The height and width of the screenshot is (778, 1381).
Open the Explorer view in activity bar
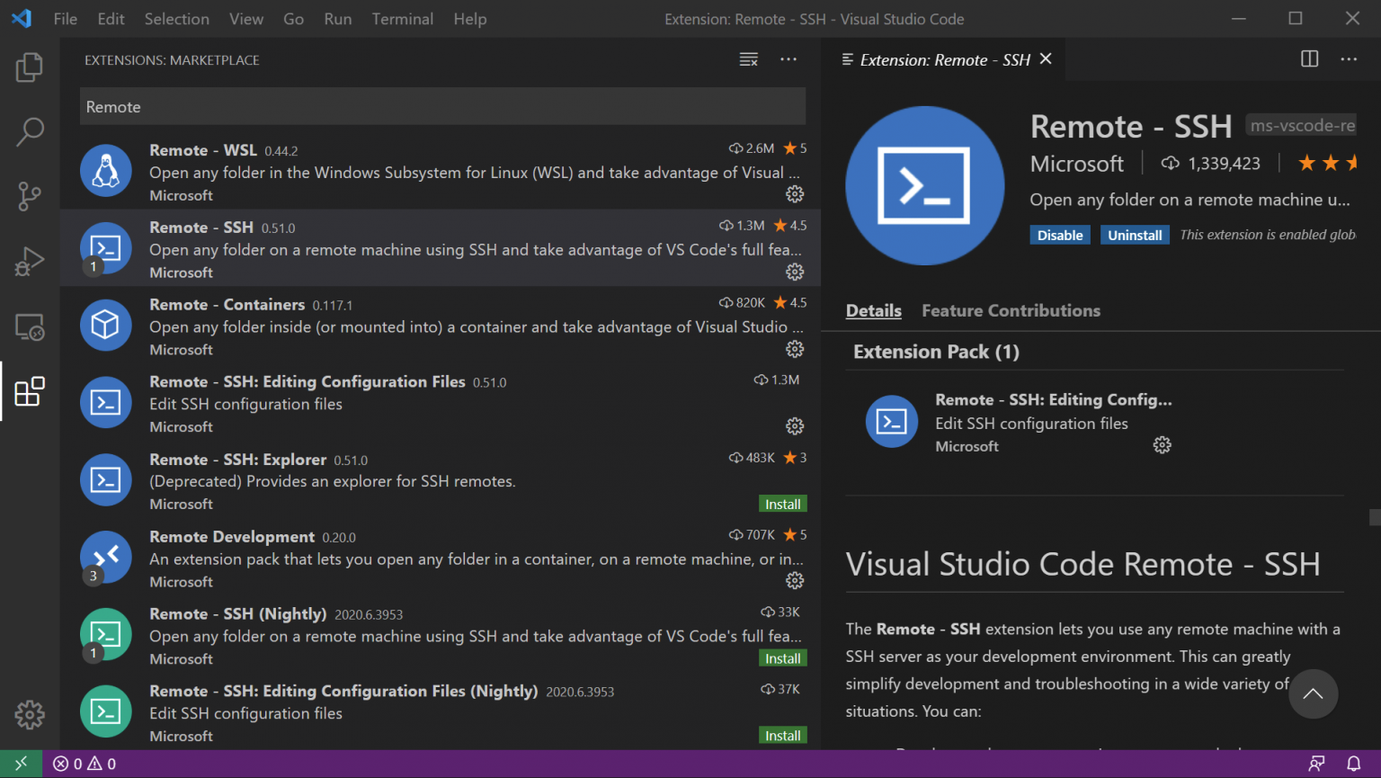tap(30, 67)
